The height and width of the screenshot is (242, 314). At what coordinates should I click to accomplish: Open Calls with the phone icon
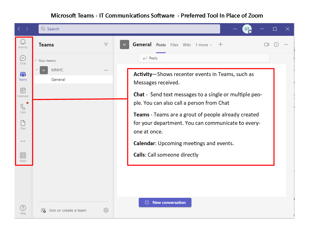click(x=23, y=109)
